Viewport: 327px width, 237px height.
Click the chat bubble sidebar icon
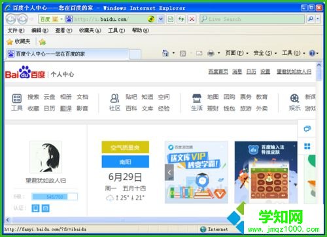tap(307, 129)
